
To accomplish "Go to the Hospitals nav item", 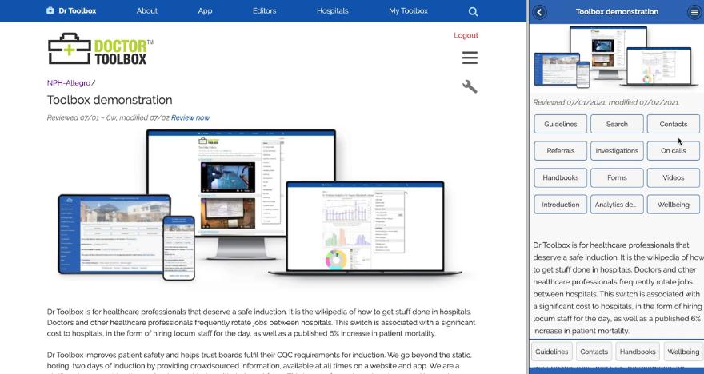I will [332, 11].
